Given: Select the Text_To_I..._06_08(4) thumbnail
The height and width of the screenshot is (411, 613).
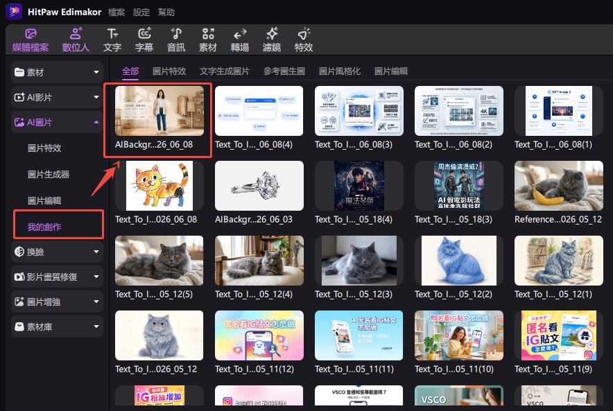Looking at the screenshot, I should (x=259, y=111).
